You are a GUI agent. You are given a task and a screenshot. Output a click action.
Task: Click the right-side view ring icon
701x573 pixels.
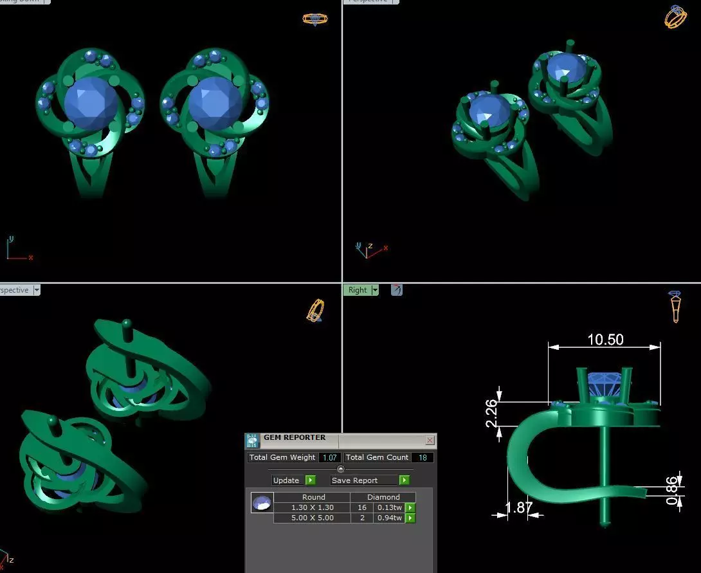(x=675, y=306)
